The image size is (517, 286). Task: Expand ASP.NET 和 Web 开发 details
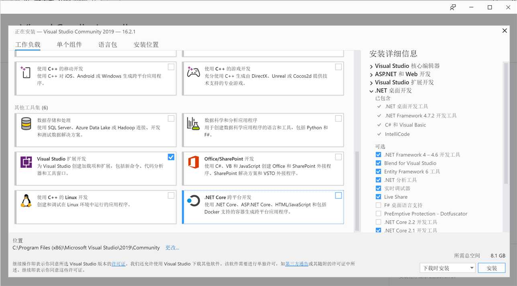click(x=371, y=74)
